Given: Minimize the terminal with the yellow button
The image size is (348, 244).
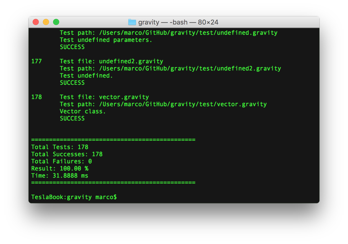Looking at the screenshot, I should click(46, 22).
